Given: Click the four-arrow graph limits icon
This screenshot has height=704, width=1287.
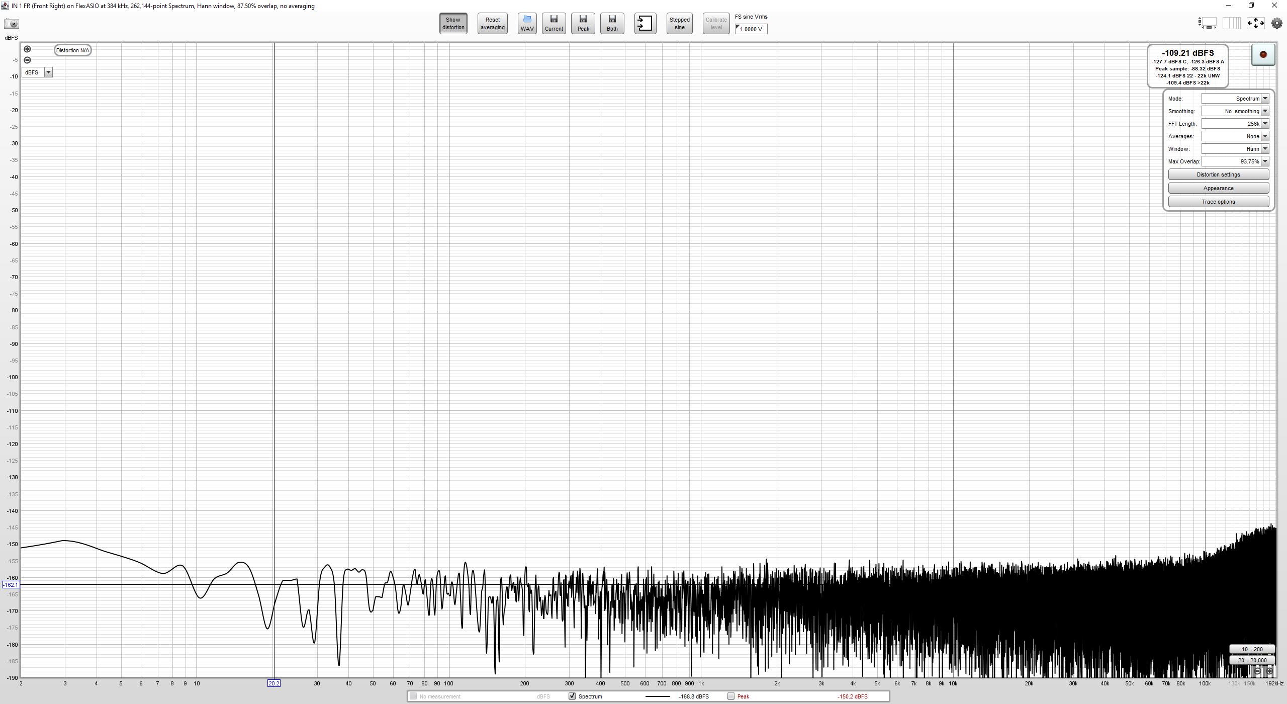Looking at the screenshot, I should (x=1255, y=23).
